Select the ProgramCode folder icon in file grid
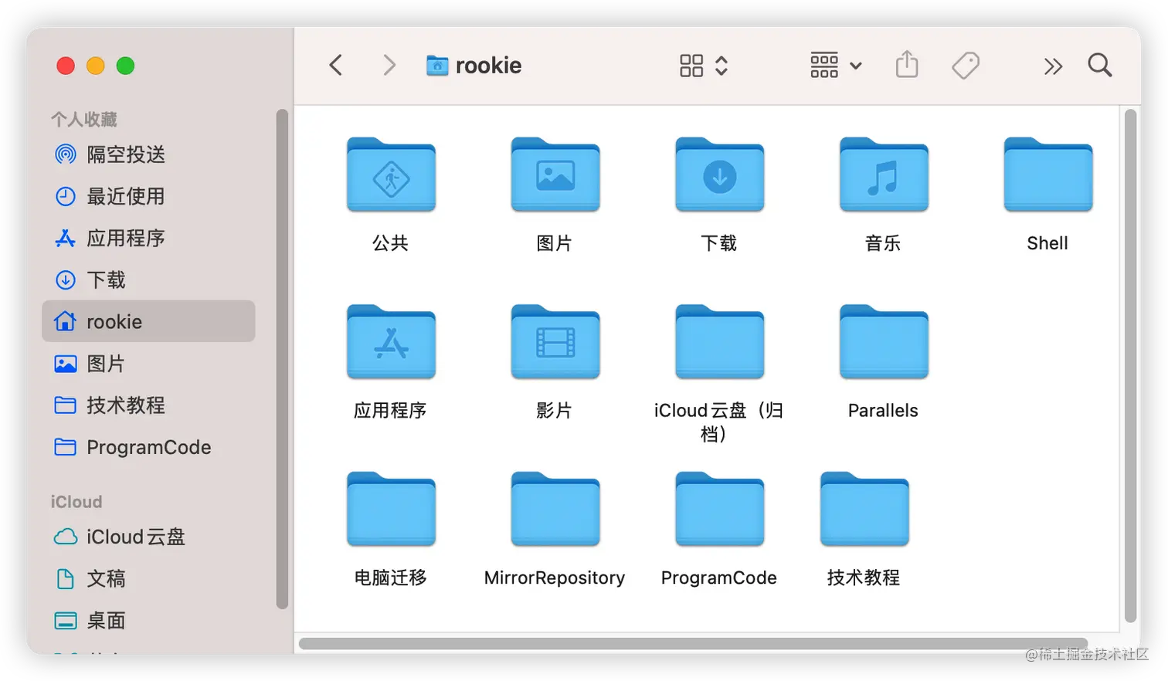 (x=719, y=510)
